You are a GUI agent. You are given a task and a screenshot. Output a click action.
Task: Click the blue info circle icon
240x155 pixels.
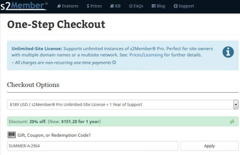coord(228,52)
